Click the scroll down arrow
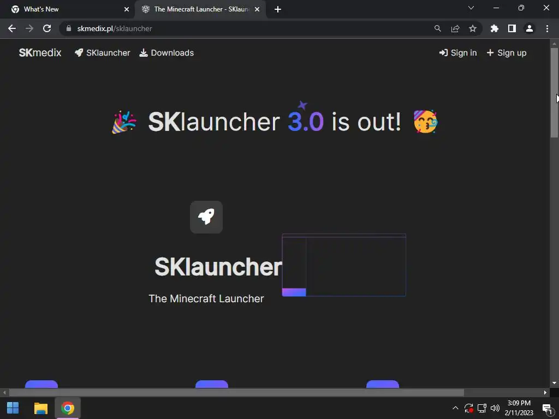The image size is (559, 419). [554, 383]
